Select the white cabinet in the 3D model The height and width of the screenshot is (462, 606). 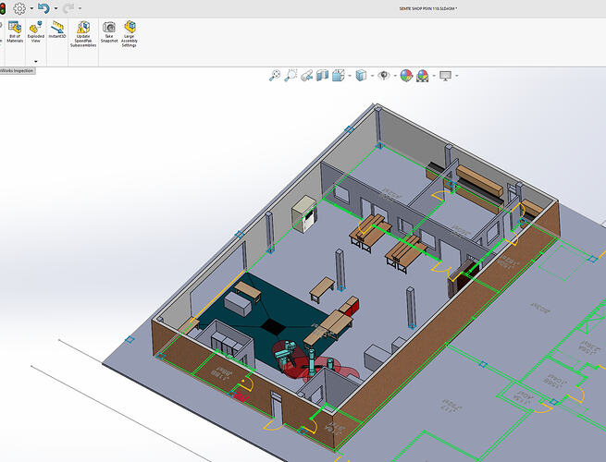305,213
